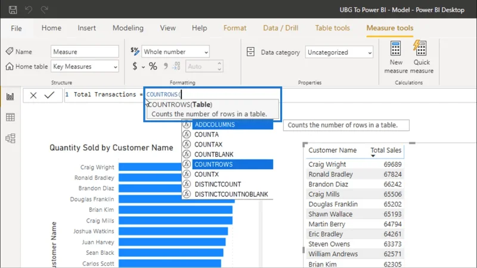Commit the formula with the checkmark icon
This screenshot has width=477, height=268.
coord(49,95)
